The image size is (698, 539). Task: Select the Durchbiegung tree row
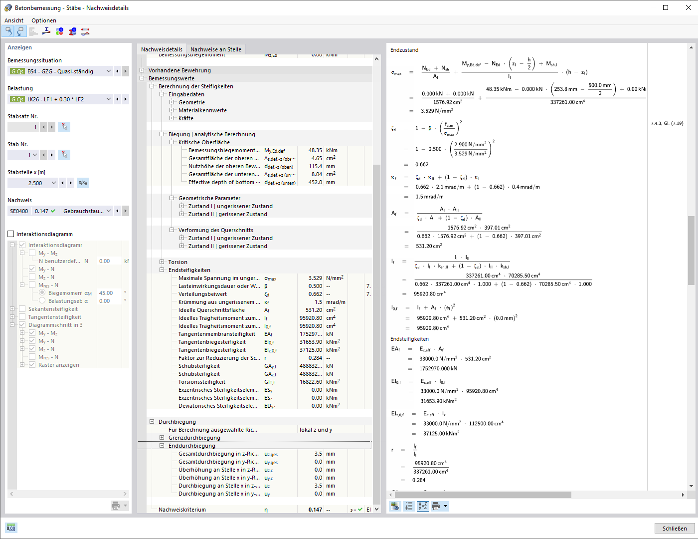[x=260, y=422]
